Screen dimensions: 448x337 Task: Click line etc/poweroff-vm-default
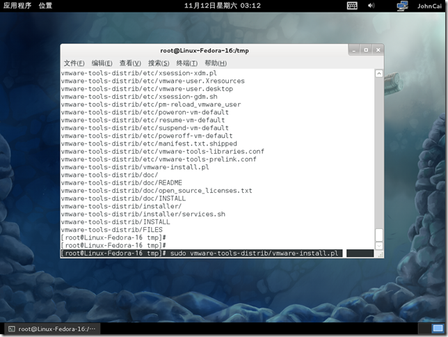click(147, 136)
